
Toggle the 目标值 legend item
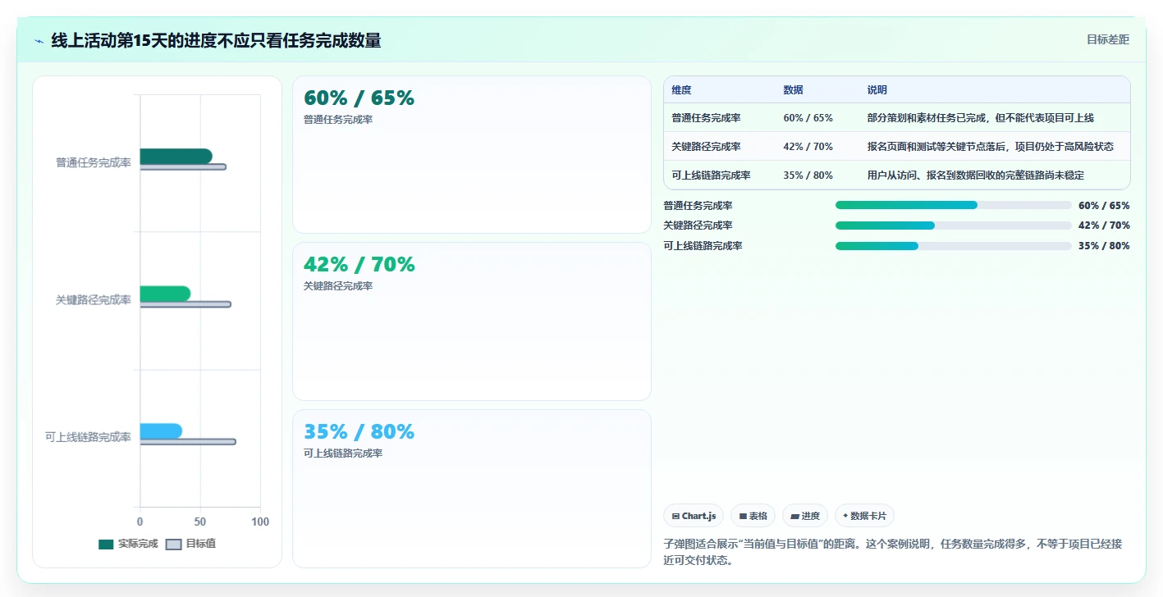pyautogui.click(x=191, y=544)
